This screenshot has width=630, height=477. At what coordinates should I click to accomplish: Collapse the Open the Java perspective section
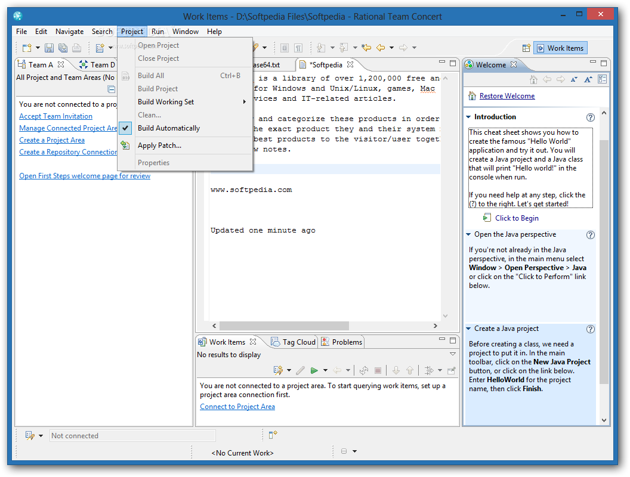pyautogui.click(x=468, y=234)
